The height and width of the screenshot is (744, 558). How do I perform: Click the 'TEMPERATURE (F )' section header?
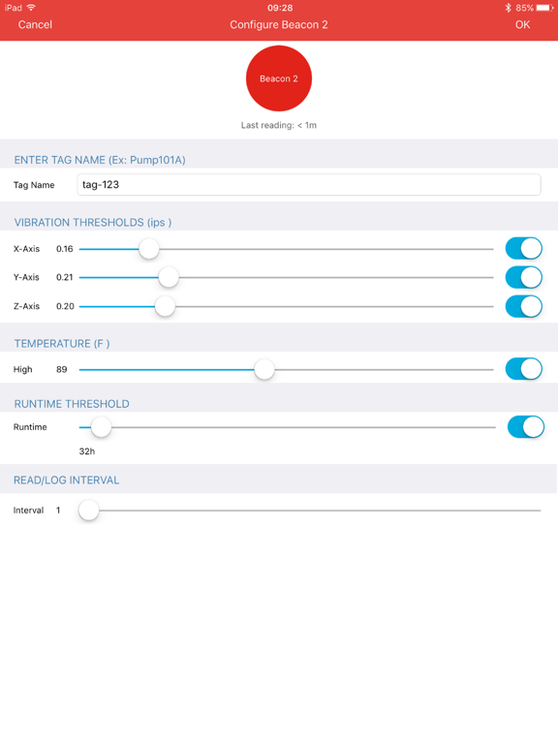(x=62, y=344)
